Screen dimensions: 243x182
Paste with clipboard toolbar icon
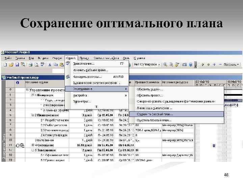61,64
